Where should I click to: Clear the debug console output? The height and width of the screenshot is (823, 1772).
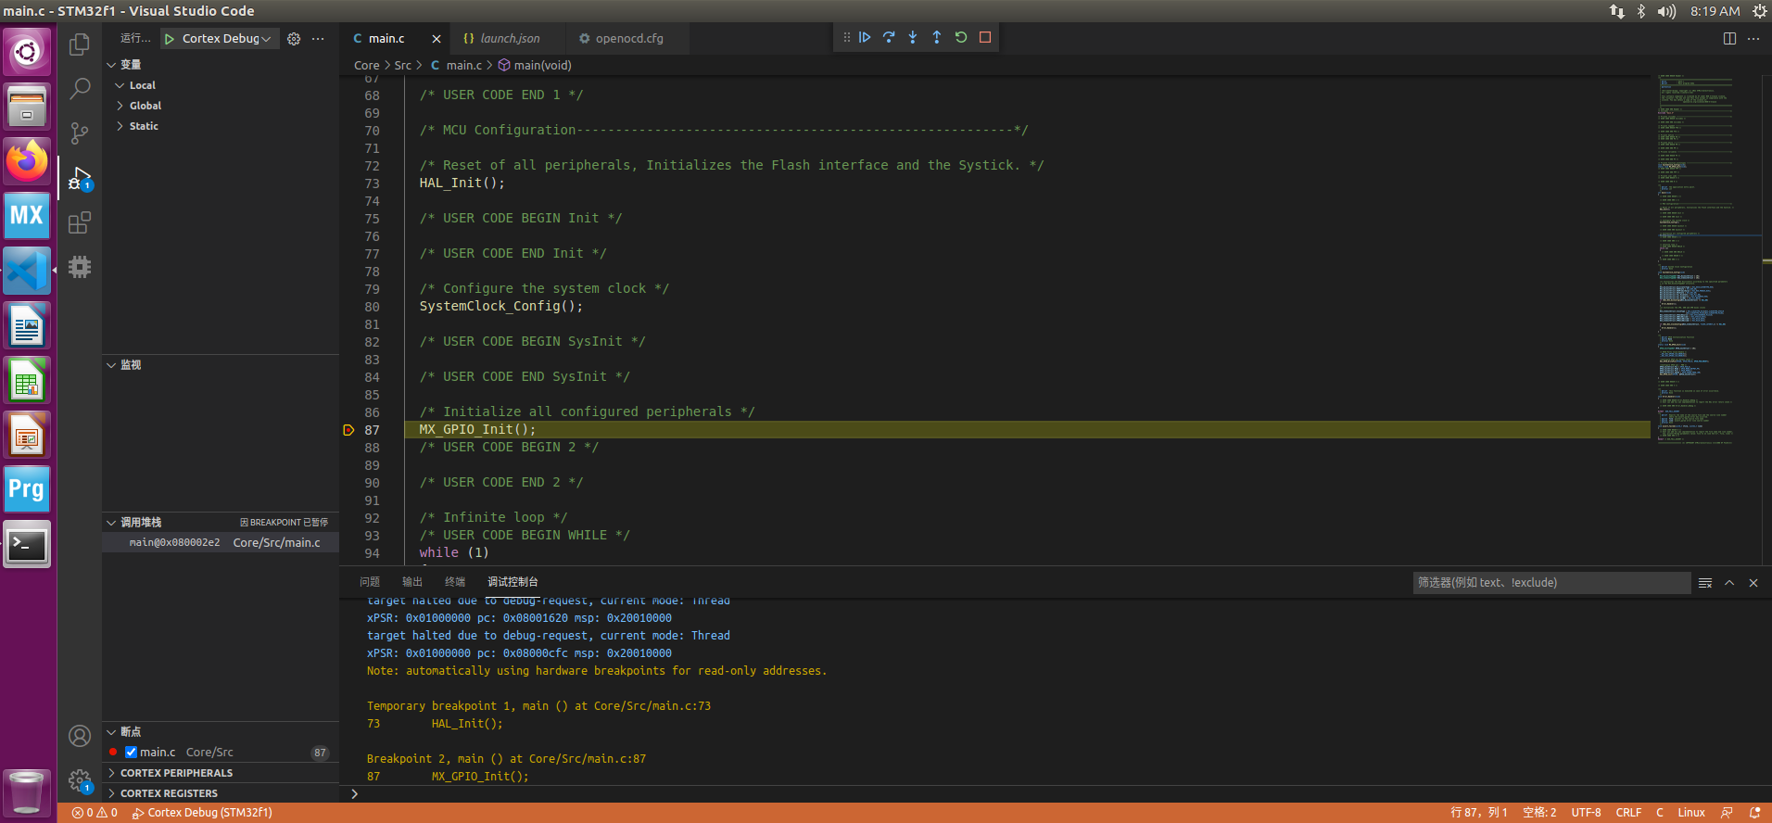(1705, 583)
